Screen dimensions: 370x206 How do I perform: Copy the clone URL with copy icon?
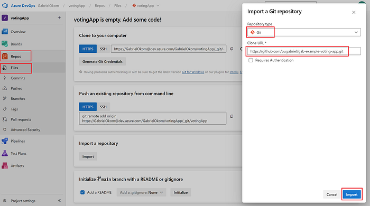(x=232, y=49)
